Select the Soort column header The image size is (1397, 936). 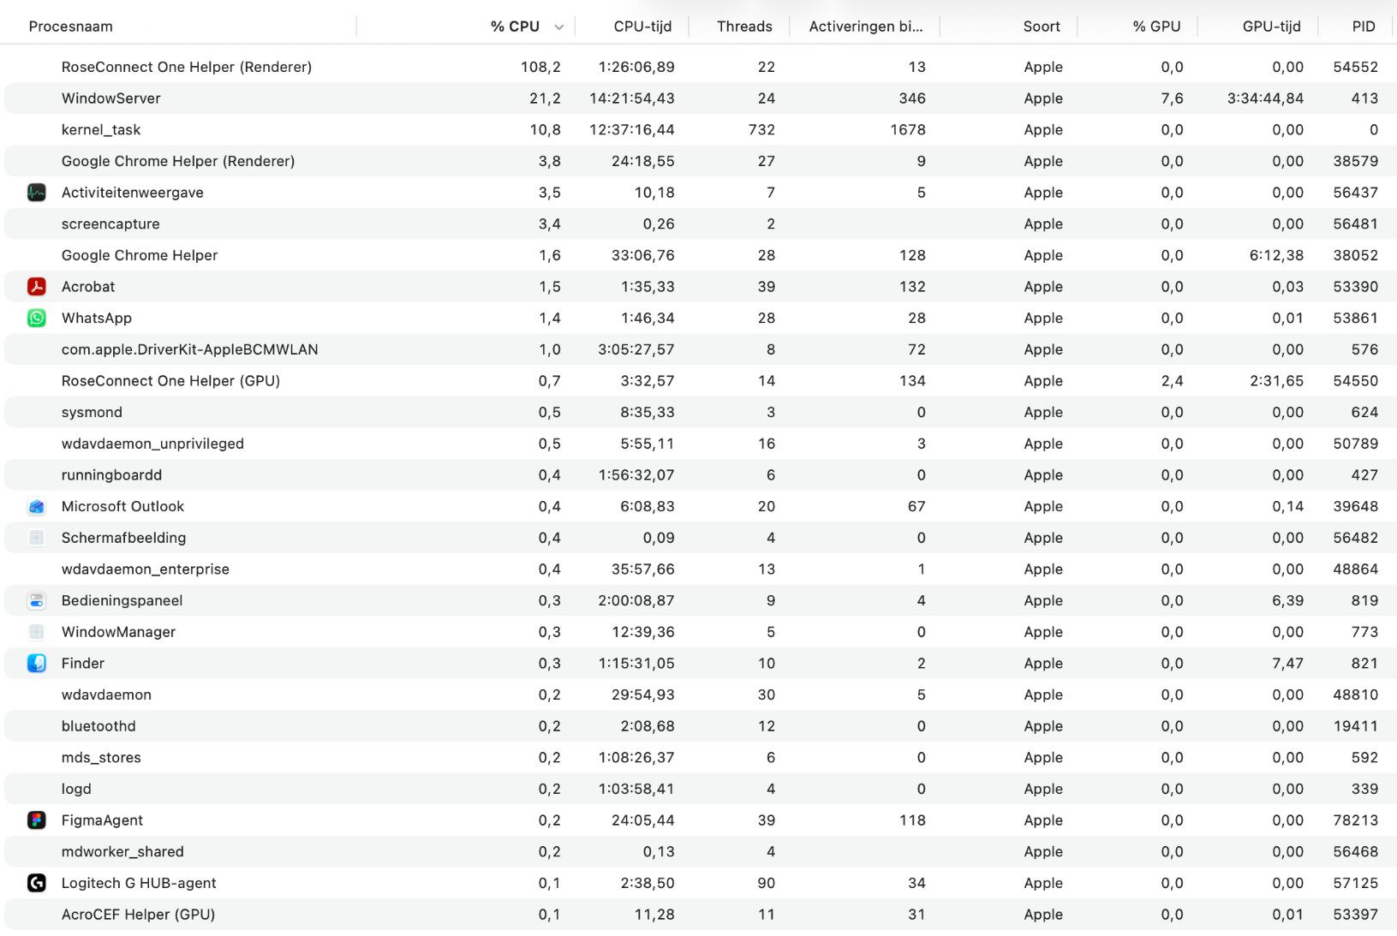[1042, 27]
